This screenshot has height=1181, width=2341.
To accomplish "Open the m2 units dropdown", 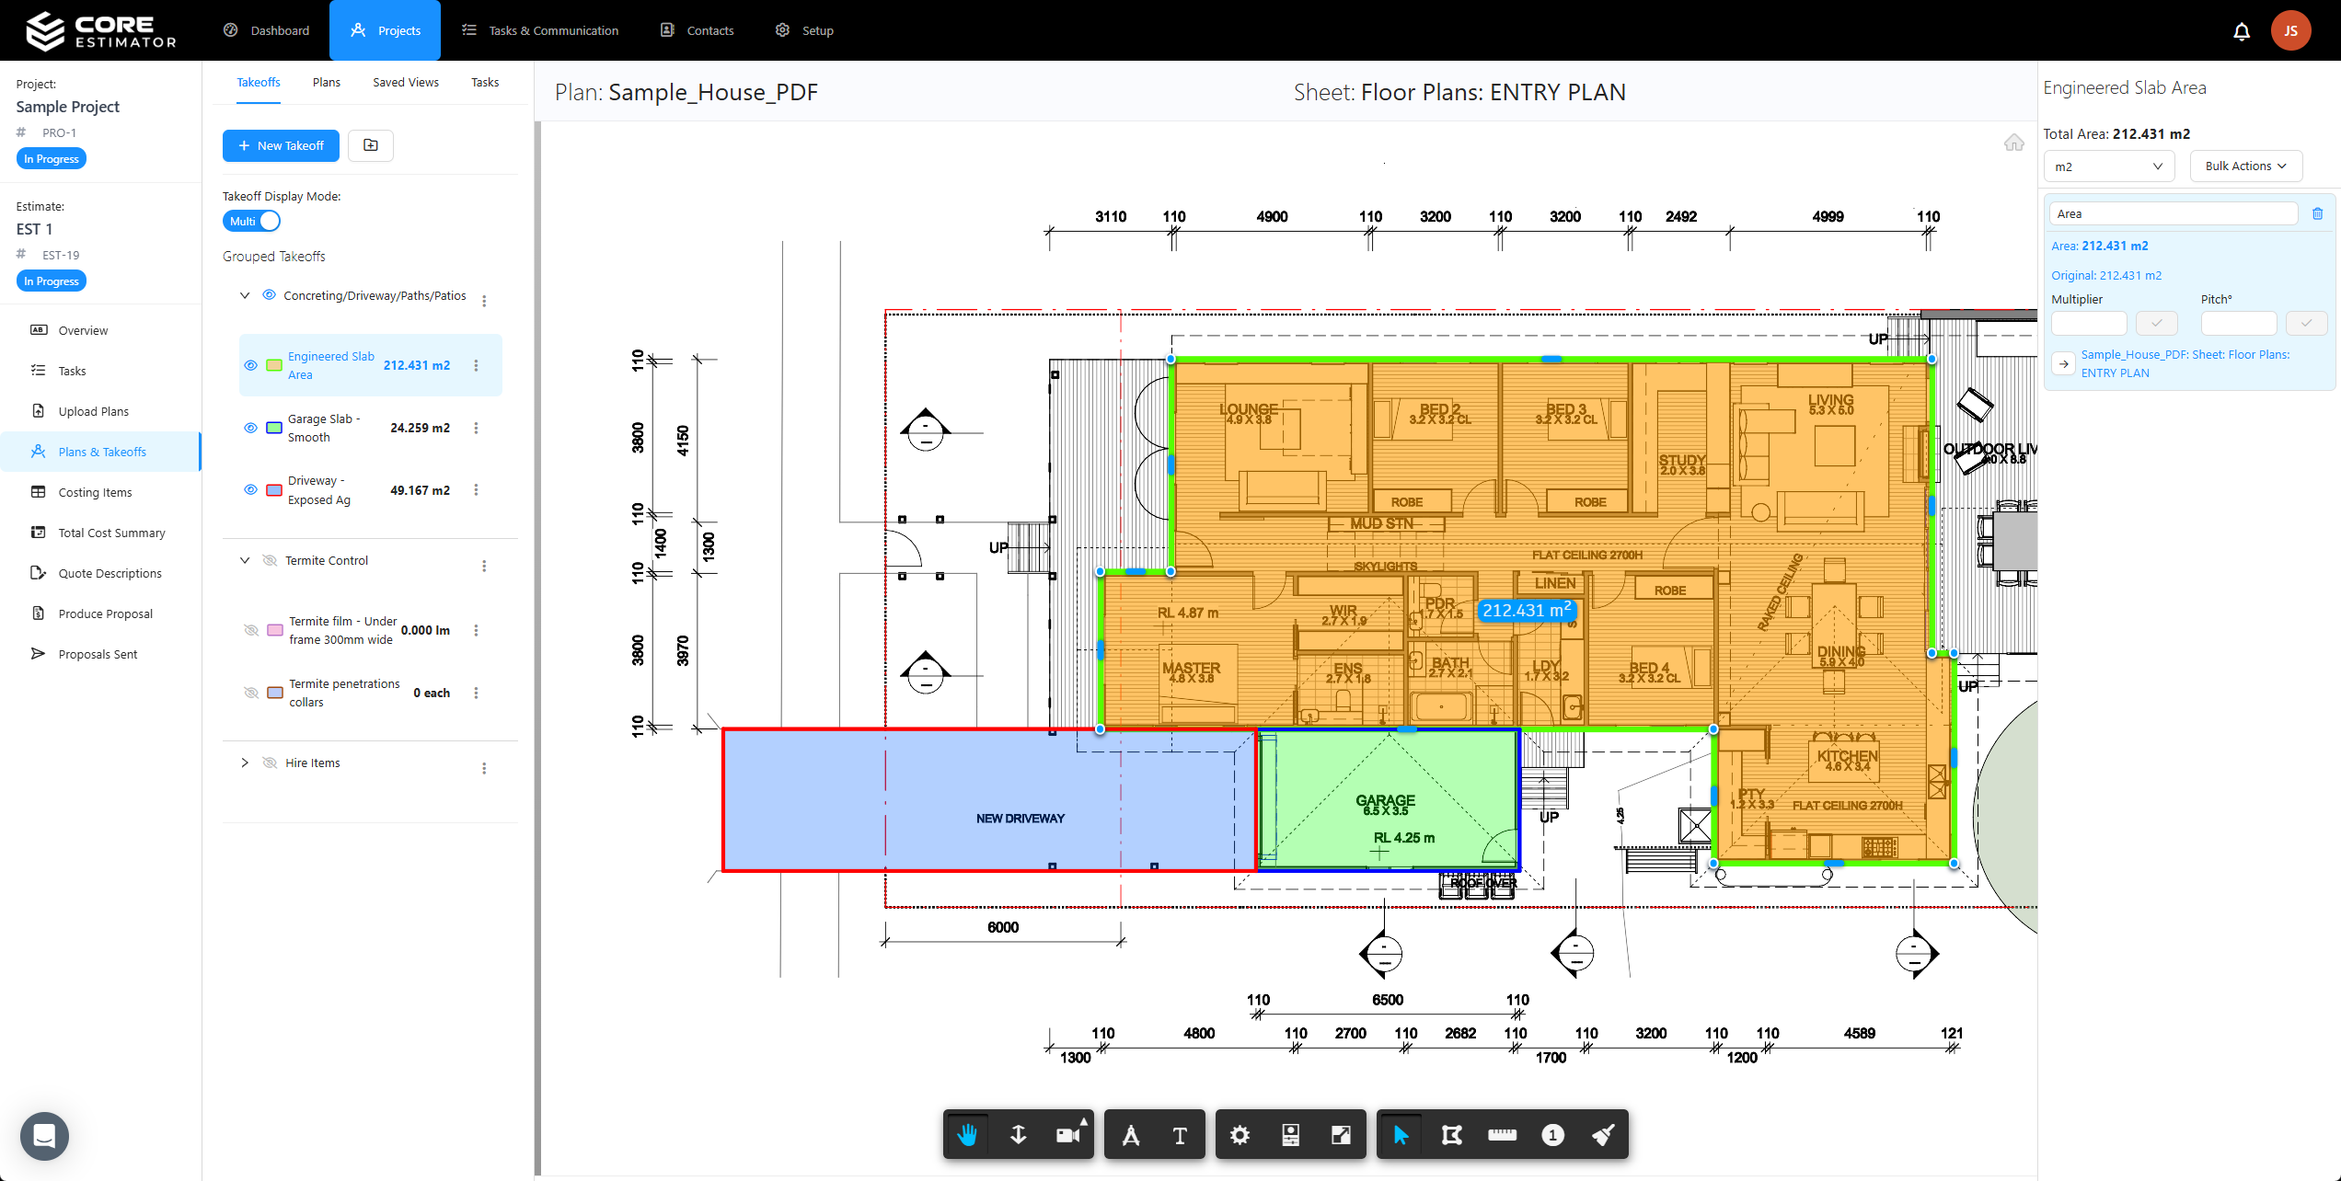I will 2108,166.
